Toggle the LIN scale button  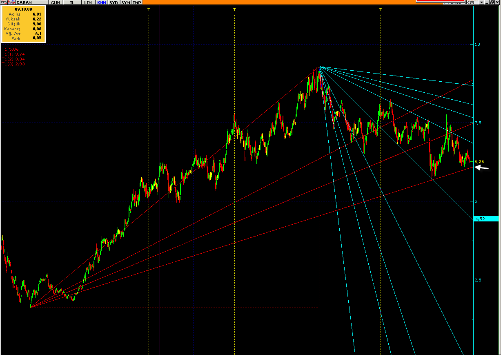tap(87, 2)
